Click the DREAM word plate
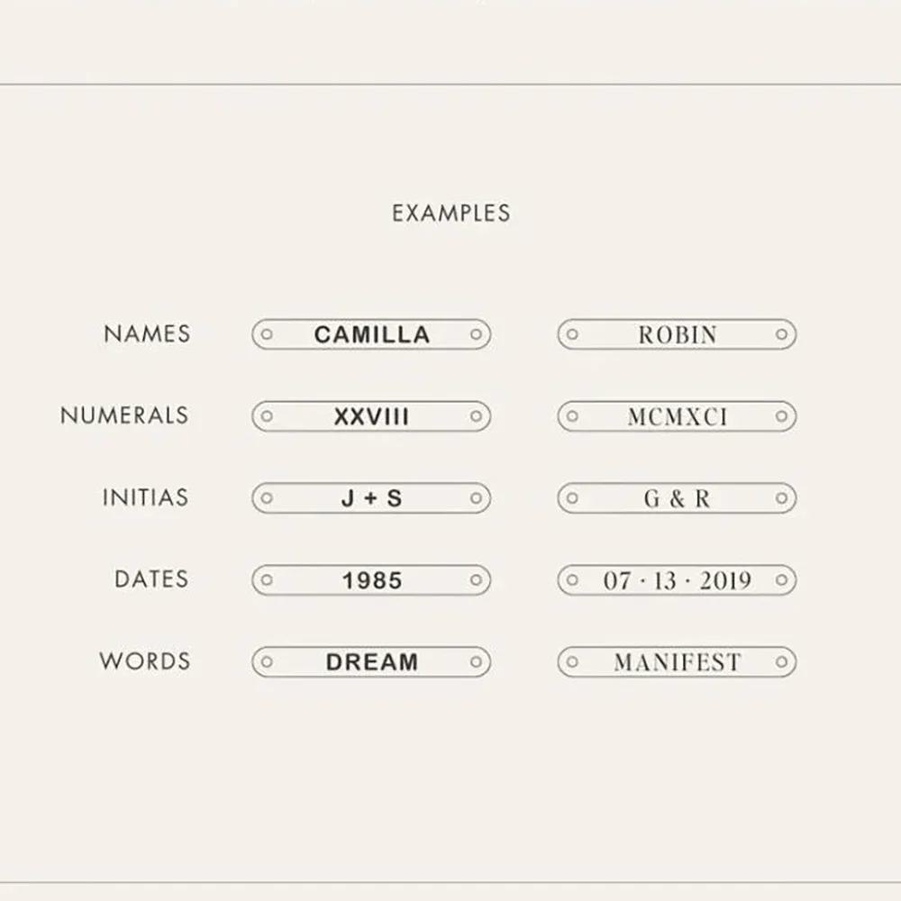The height and width of the screenshot is (901, 901). click(371, 662)
